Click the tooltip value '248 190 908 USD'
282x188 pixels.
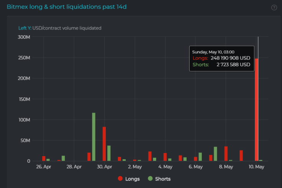[230, 58]
